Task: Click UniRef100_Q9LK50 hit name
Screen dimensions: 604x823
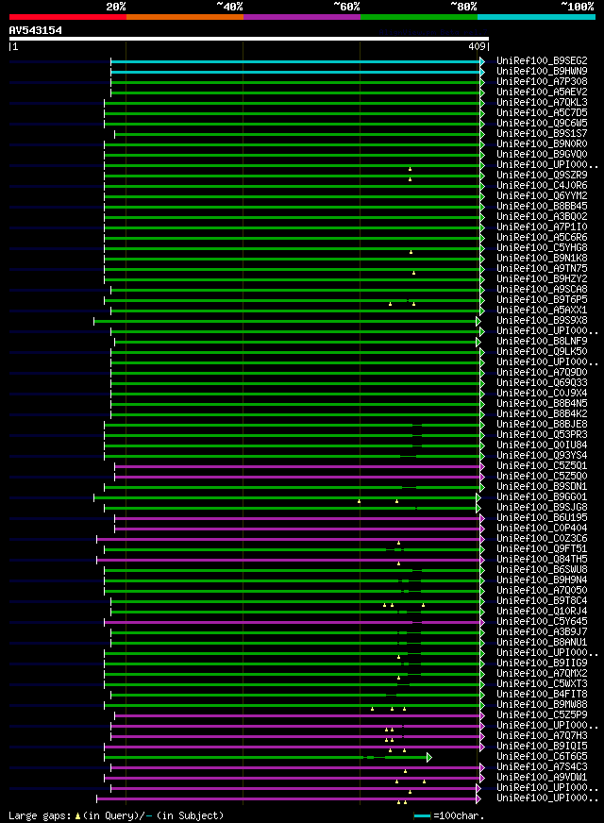Action: (542, 351)
